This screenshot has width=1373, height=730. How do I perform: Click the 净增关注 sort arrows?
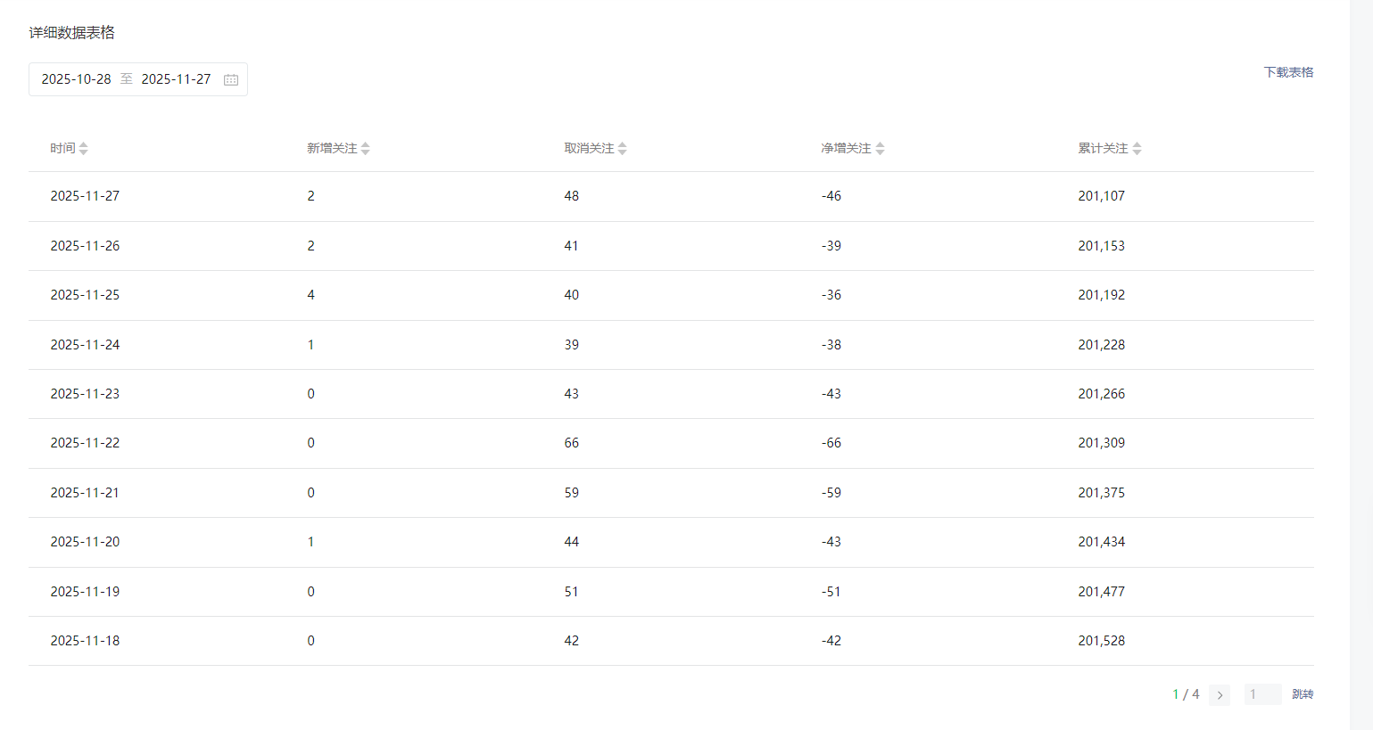(x=880, y=149)
